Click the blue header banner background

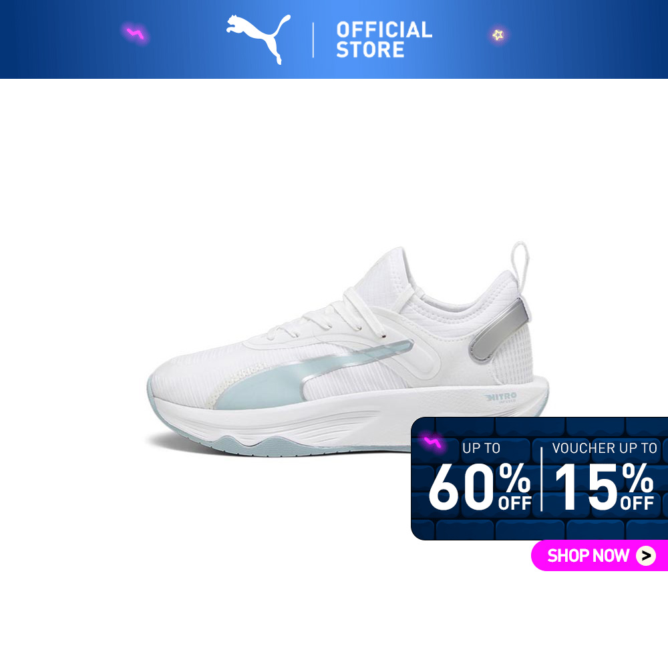pyautogui.click(x=334, y=39)
